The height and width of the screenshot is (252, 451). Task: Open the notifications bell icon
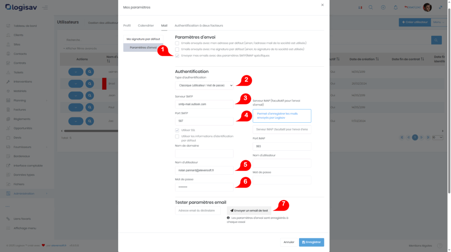(x=396, y=8)
